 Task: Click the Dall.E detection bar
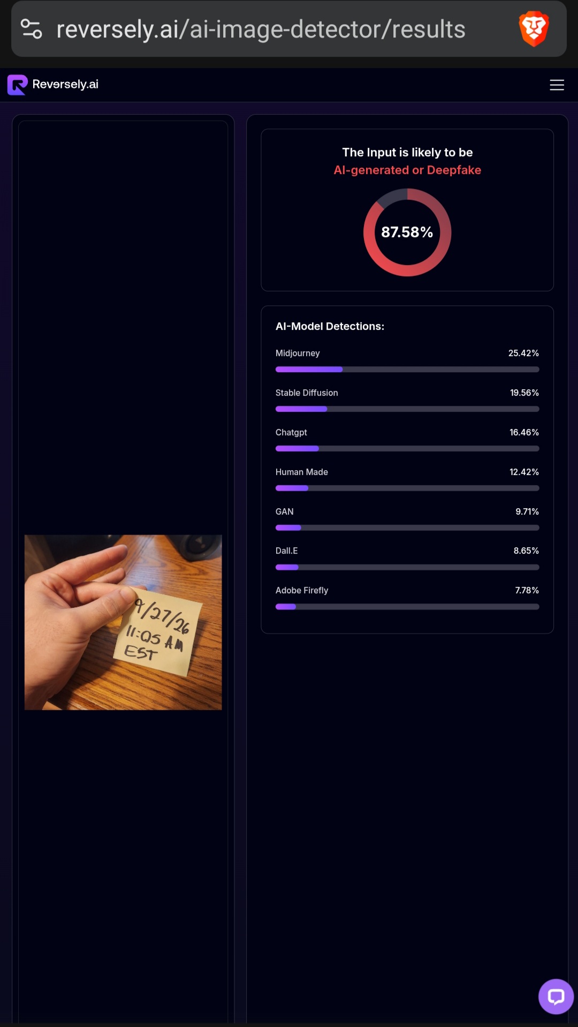(407, 567)
